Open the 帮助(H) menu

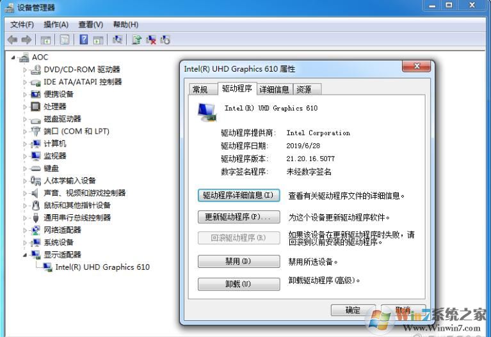pos(125,24)
